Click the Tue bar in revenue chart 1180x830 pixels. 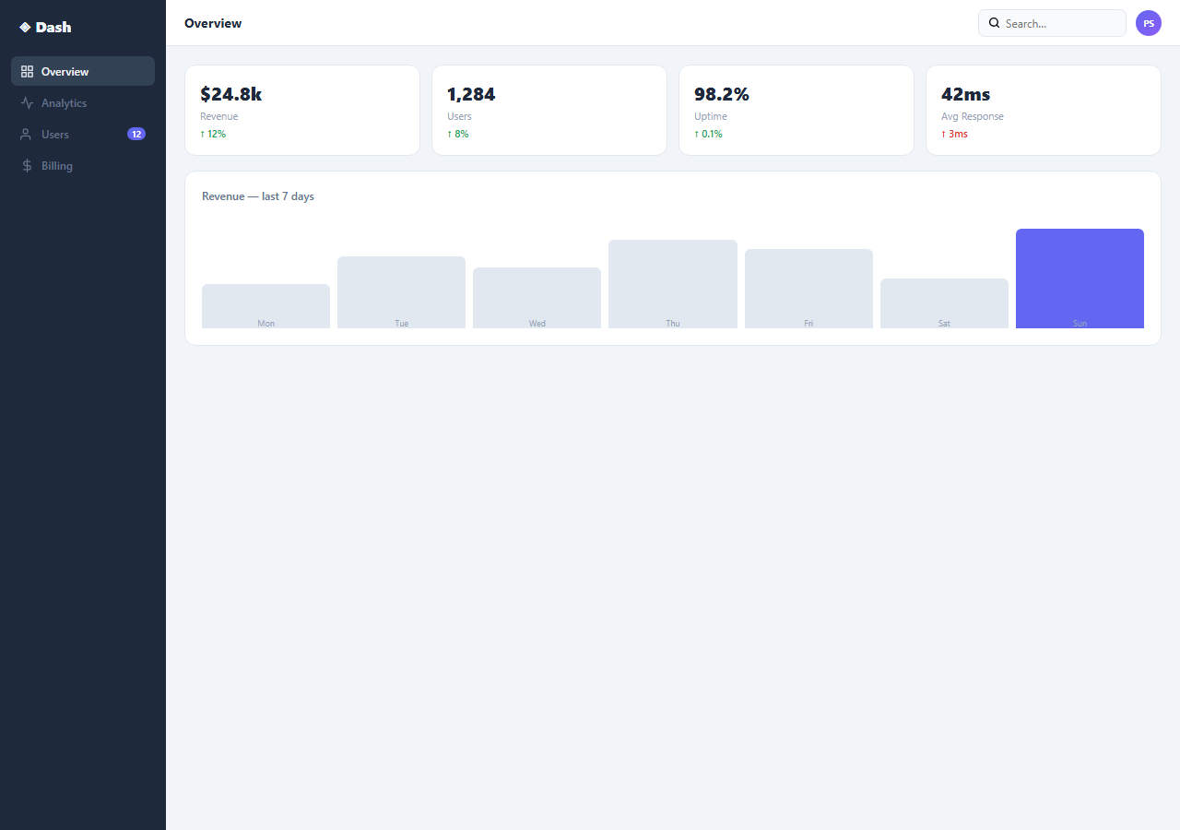(x=401, y=292)
